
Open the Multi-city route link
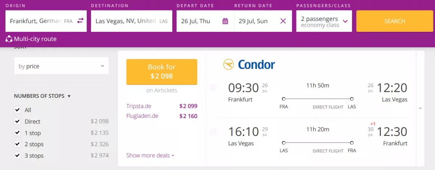[35, 39]
